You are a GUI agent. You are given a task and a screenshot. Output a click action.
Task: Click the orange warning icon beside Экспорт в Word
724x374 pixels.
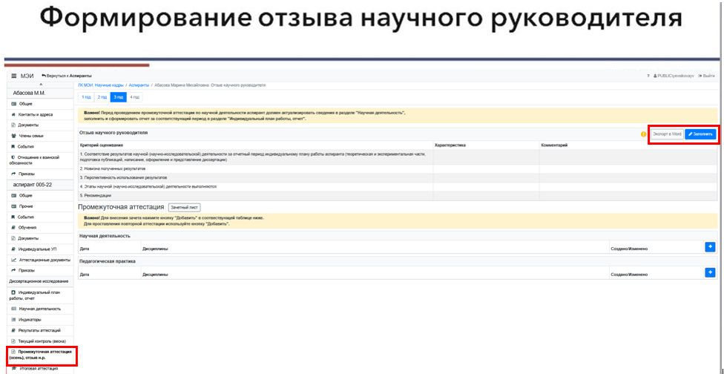(x=643, y=134)
